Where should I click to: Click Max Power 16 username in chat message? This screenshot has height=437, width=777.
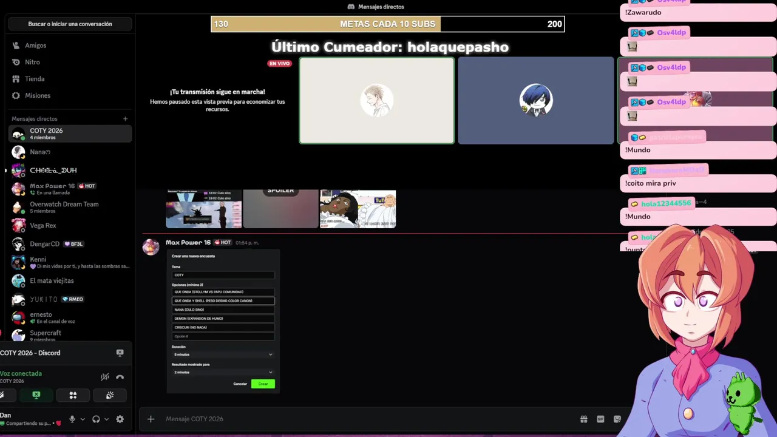point(188,242)
